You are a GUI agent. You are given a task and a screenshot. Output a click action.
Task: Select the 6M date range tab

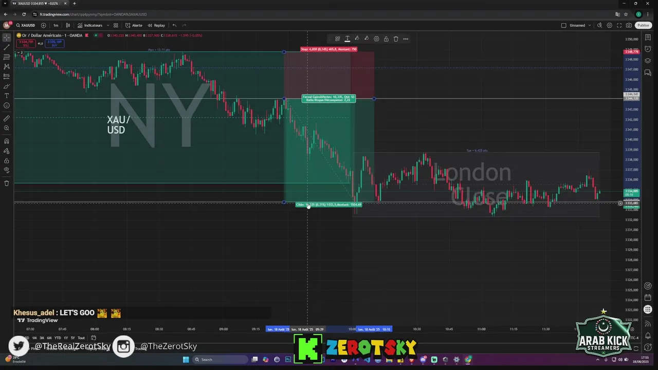(49, 338)
